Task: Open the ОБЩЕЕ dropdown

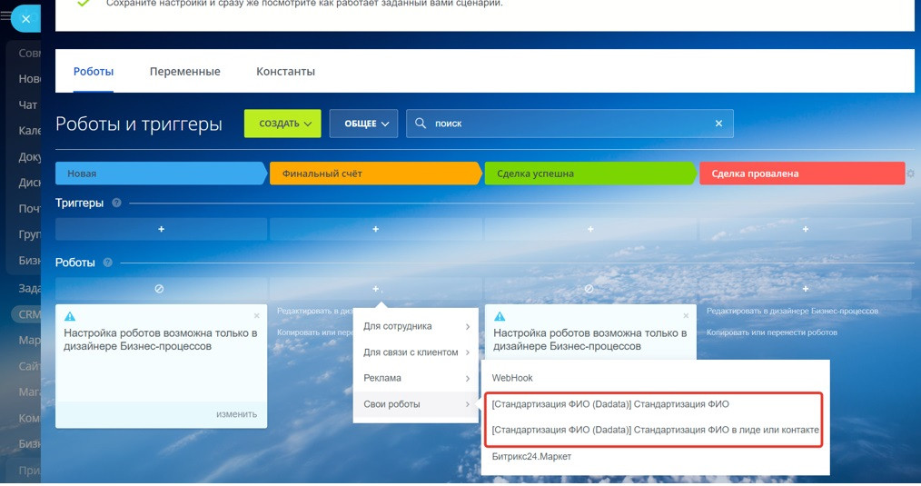Action: 363,124
